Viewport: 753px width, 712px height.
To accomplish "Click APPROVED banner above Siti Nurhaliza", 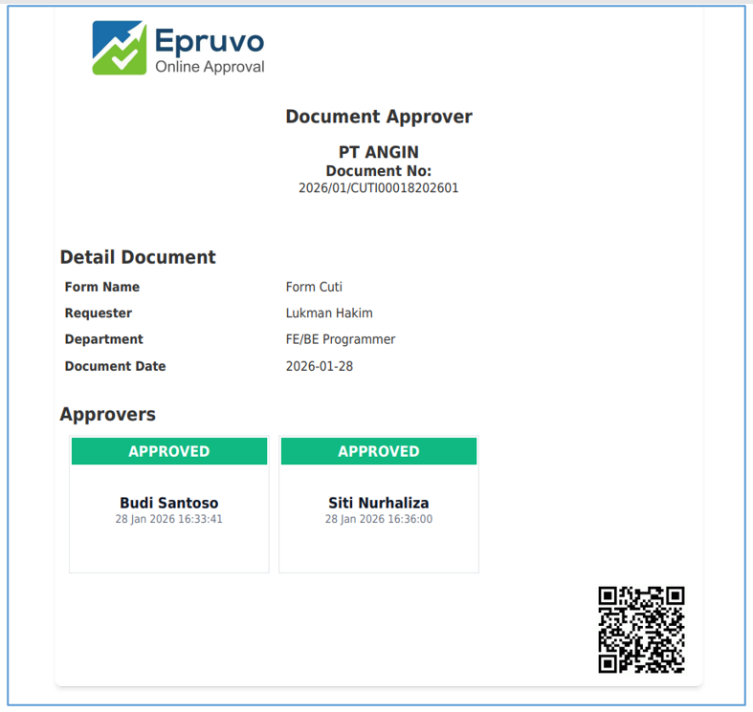I will pyautogui.click(x=379, y=451).
